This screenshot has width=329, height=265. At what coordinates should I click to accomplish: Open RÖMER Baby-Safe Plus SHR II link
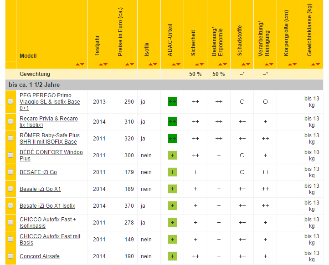(49, 138)
